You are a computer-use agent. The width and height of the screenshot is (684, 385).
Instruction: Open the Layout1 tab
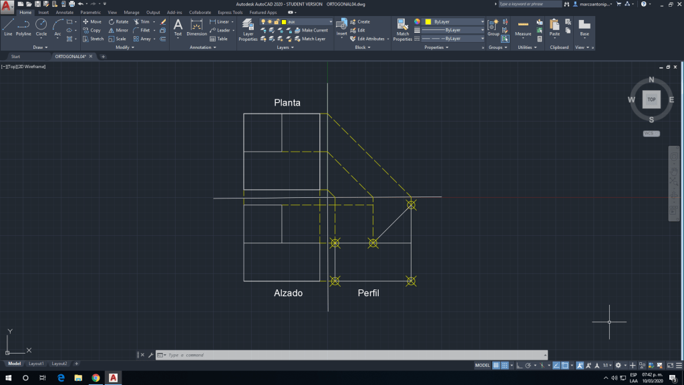pyautogui.click(x=36, y=364)
